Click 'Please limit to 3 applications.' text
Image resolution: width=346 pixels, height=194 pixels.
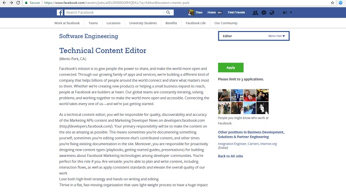241,79
